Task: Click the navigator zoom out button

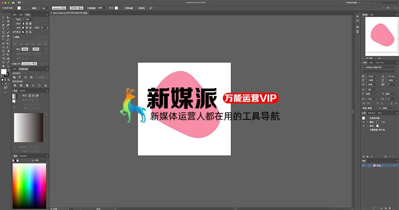Action: [363, 59]
